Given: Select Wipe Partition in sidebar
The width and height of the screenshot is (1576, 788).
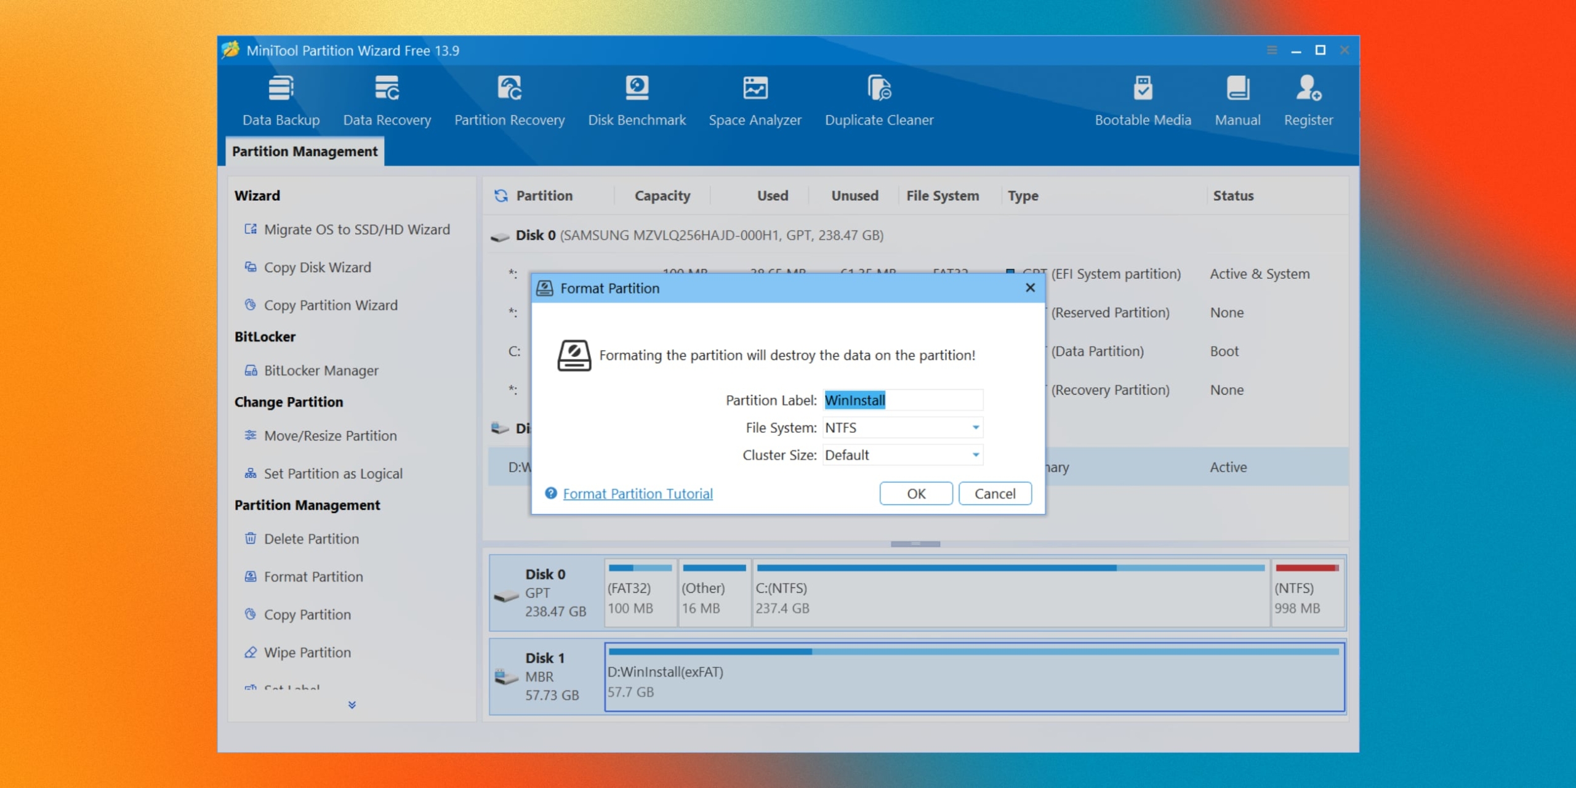Looking at the screenshot, I should click(x=297, y=653).
